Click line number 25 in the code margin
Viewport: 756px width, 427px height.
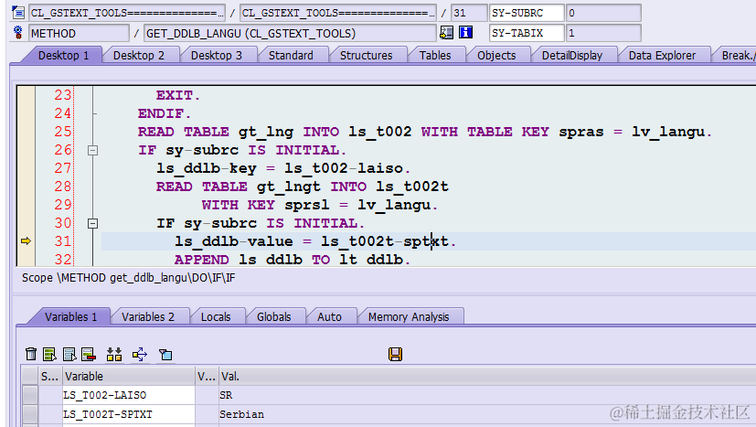click(x=63, y=132)
